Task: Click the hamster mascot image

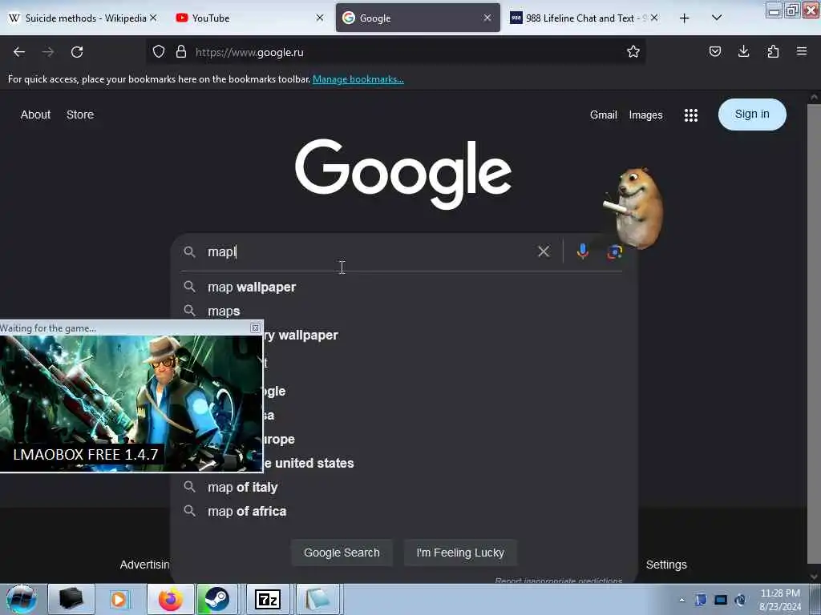Action: click(635, 207)
